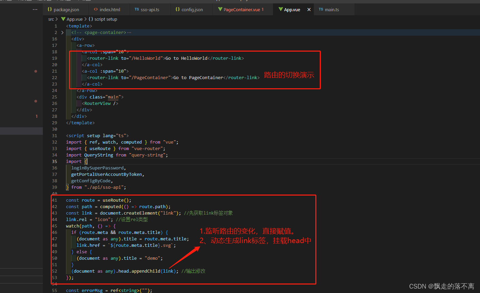Click document.createElement("link") on line 43

139,213
